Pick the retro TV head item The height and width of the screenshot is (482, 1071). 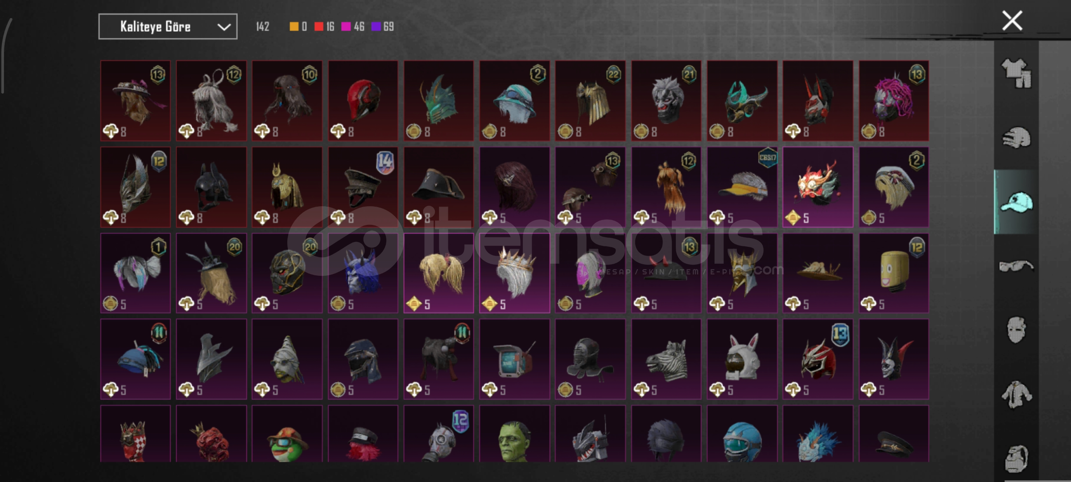pos(514,359)
